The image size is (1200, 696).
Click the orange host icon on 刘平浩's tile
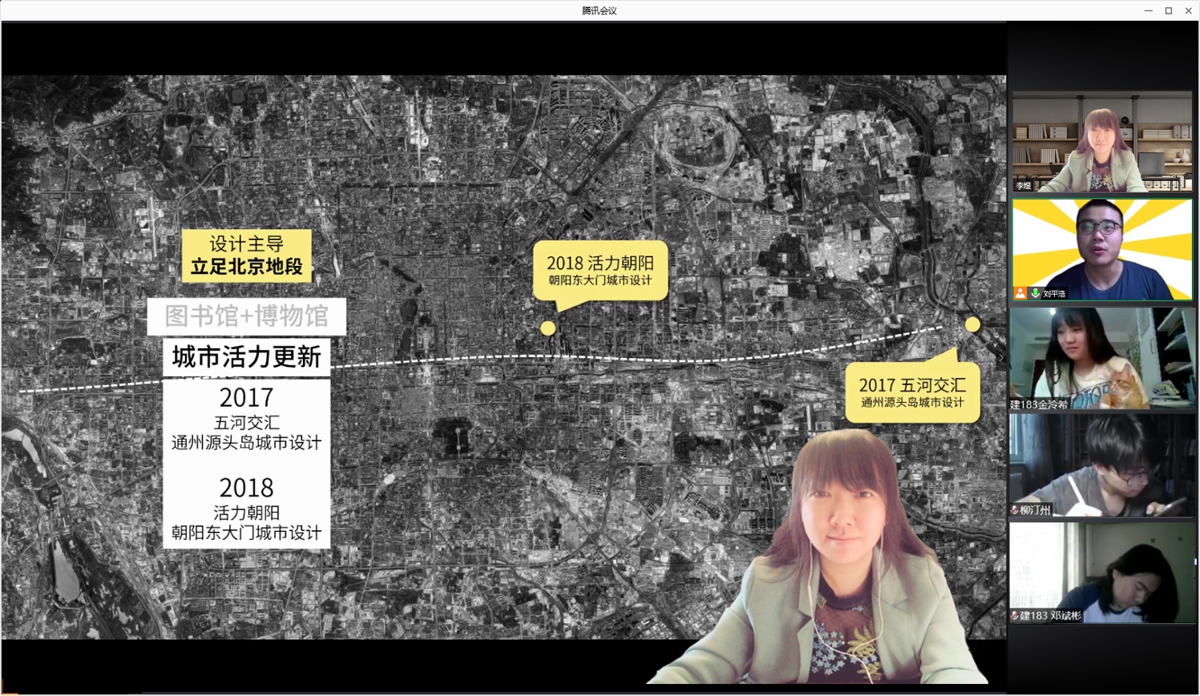(x=1020, y=293)
